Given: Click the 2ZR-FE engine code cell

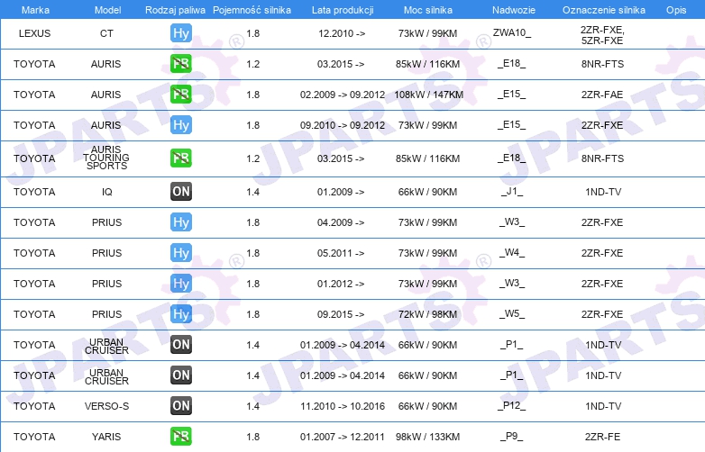Looking at the screenshot, I should click(x=602, y=437).
